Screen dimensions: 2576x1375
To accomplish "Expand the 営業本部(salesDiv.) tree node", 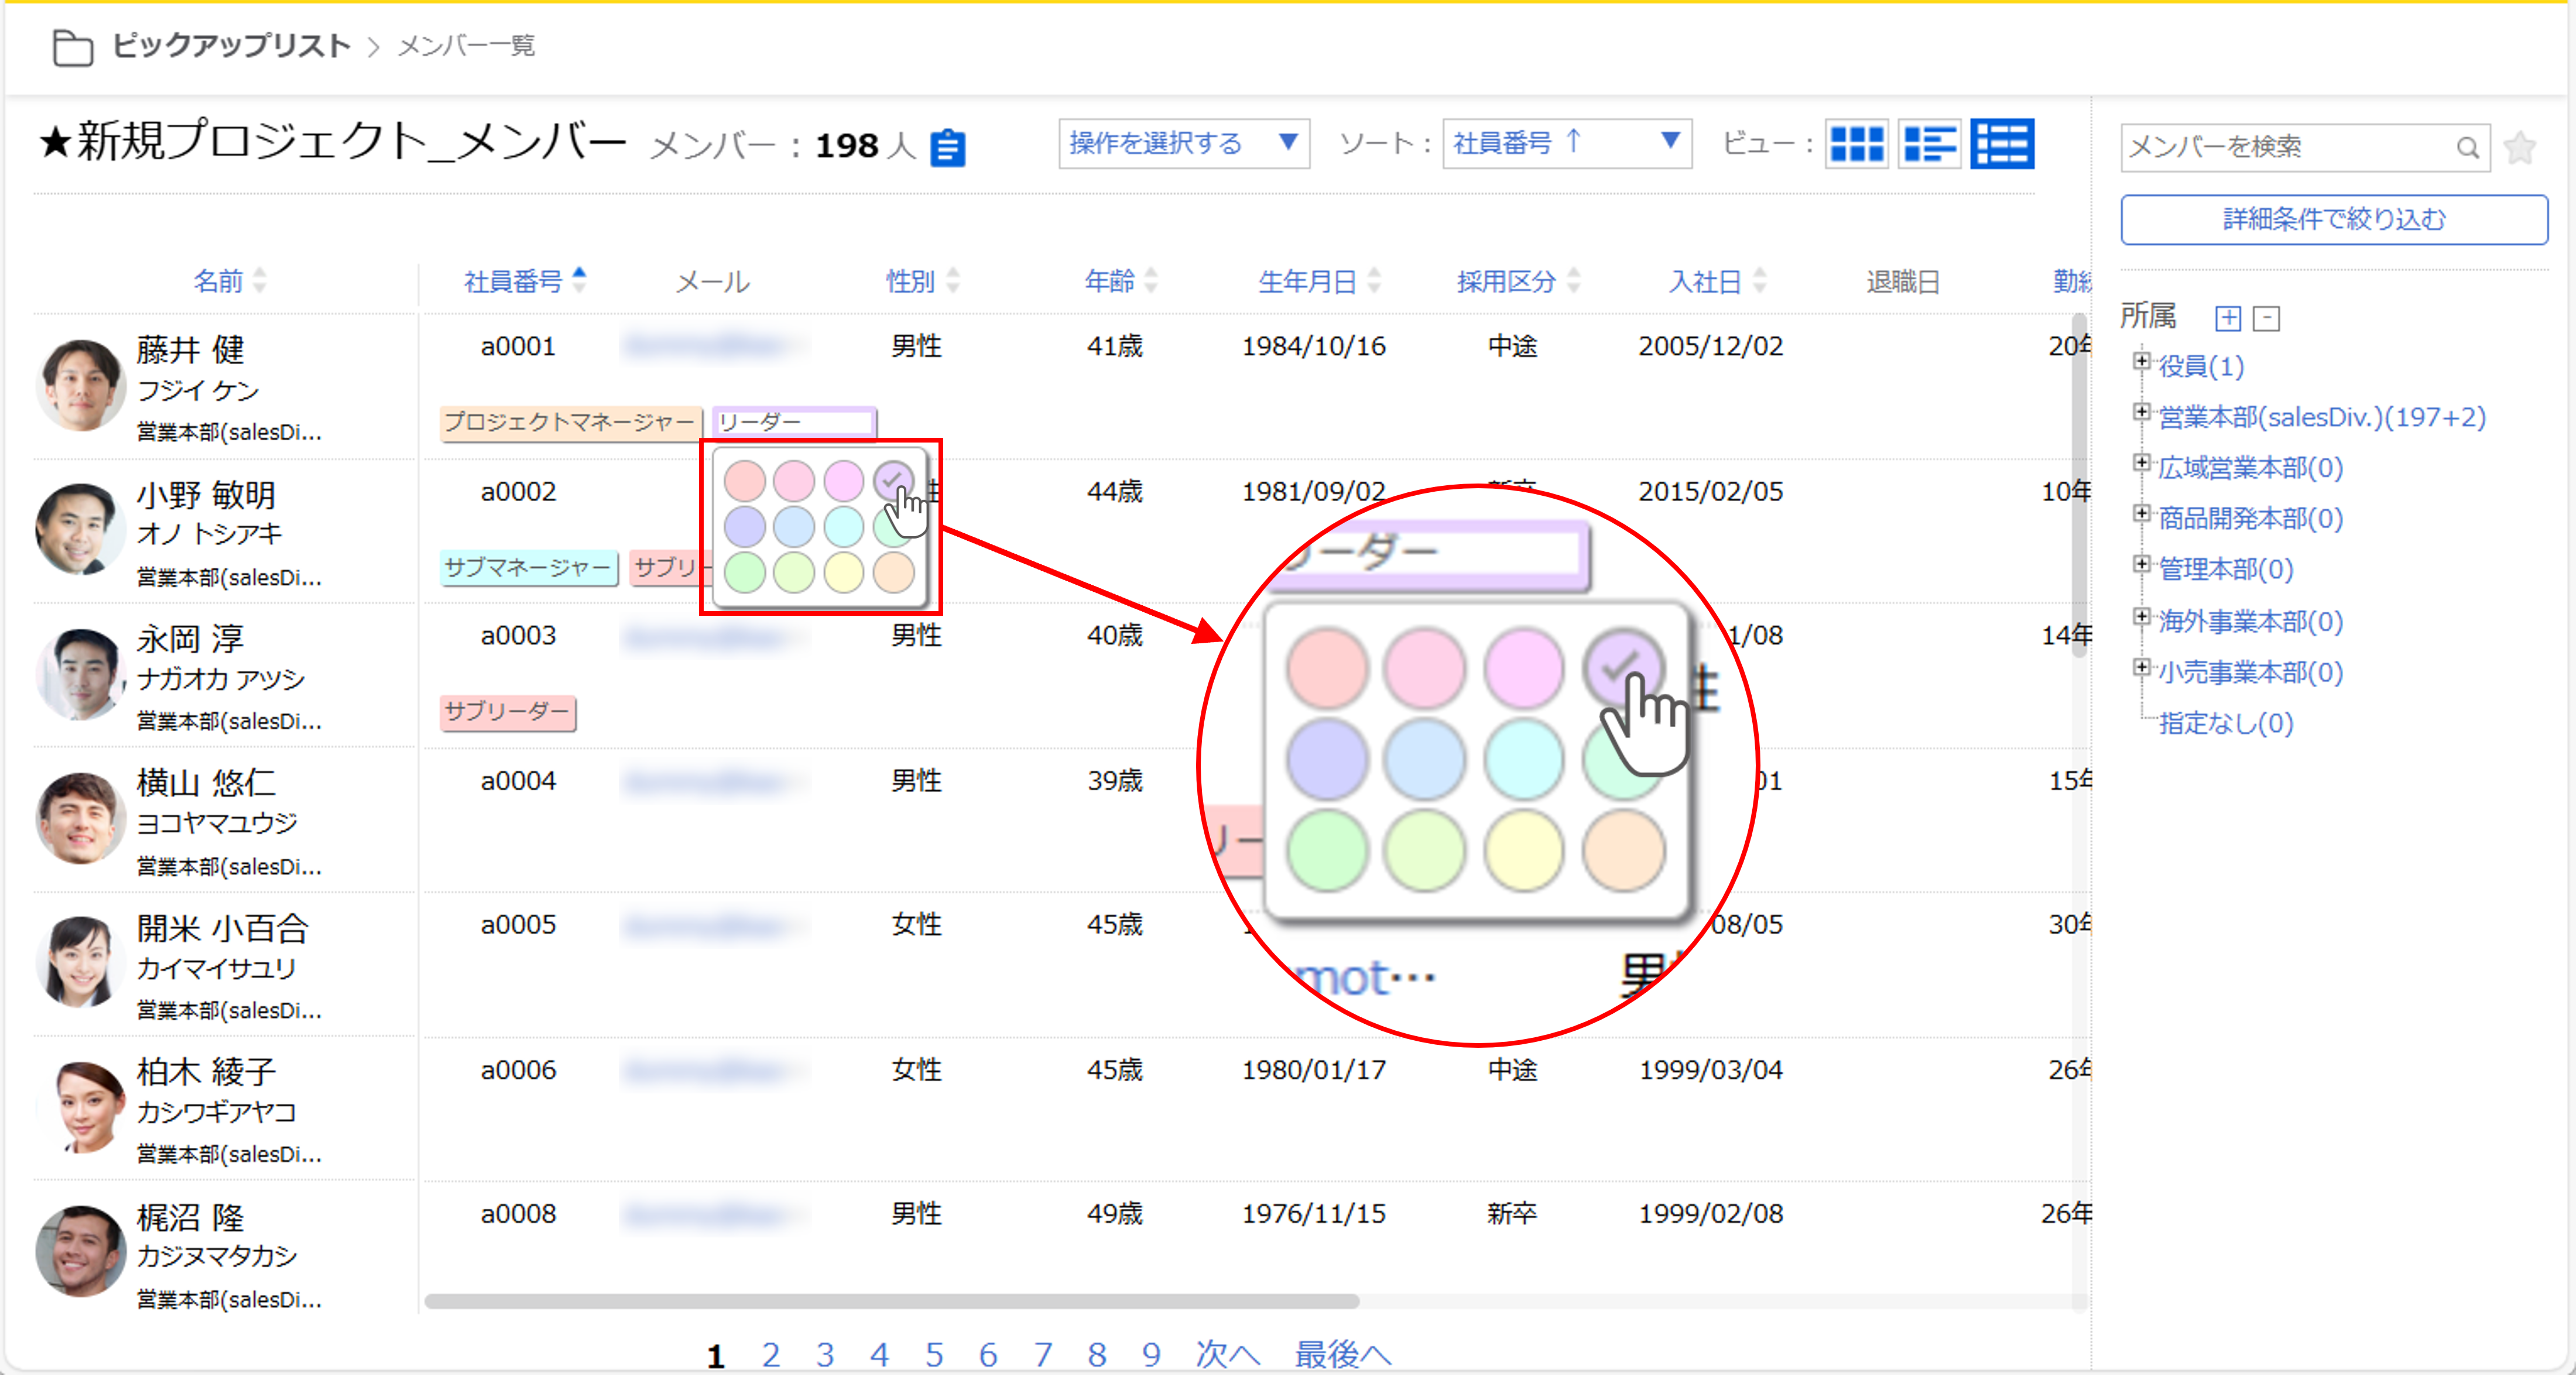I will pos(2141,412).
